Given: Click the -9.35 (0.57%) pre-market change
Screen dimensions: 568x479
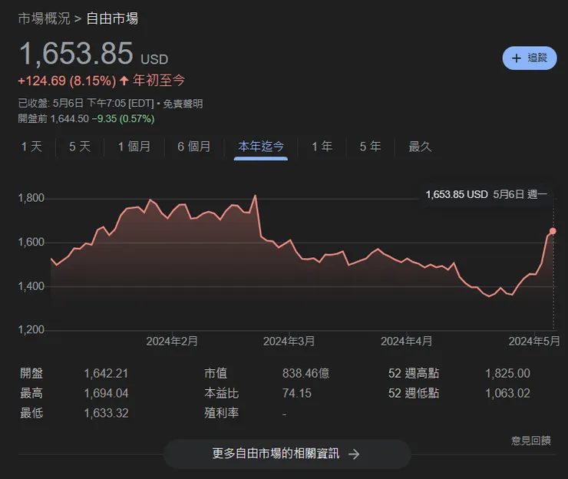Looking at the screenshot, I should click(x=123, y=119).
